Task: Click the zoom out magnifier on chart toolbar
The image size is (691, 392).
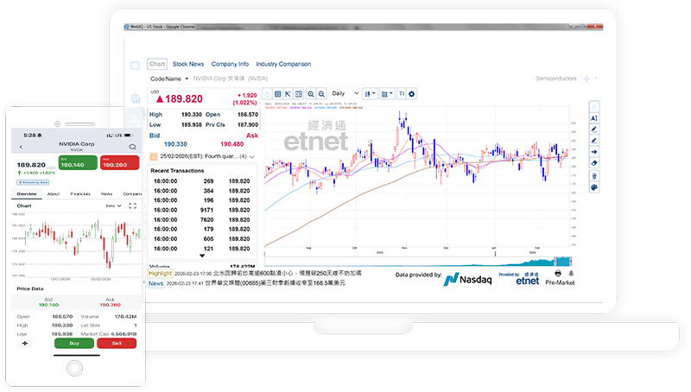Action: (x=322, y=93)
